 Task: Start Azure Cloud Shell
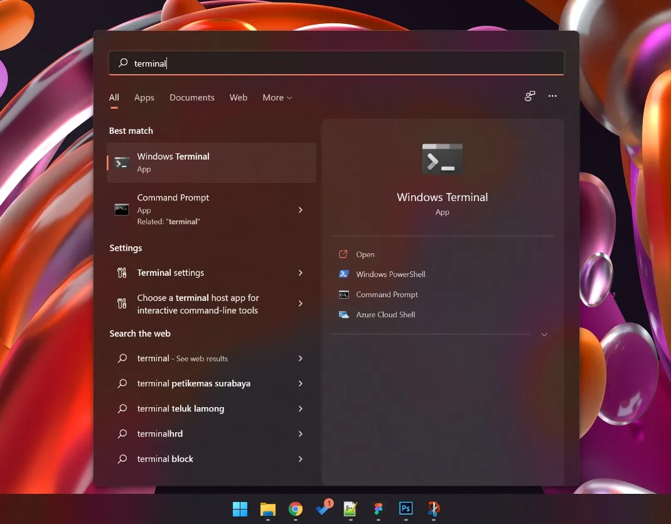(x=385, y=314)
